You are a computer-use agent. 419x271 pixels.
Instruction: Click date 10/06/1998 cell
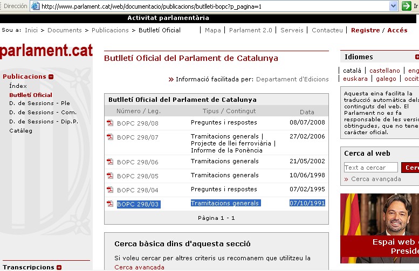[307, 175]
